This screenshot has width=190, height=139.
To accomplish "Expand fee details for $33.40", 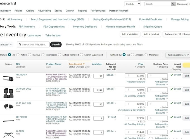I will tap(115, 103).
